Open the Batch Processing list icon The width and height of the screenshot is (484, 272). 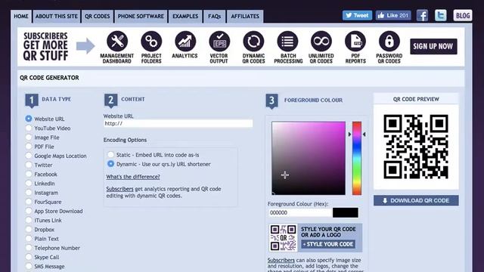point(287,42)
